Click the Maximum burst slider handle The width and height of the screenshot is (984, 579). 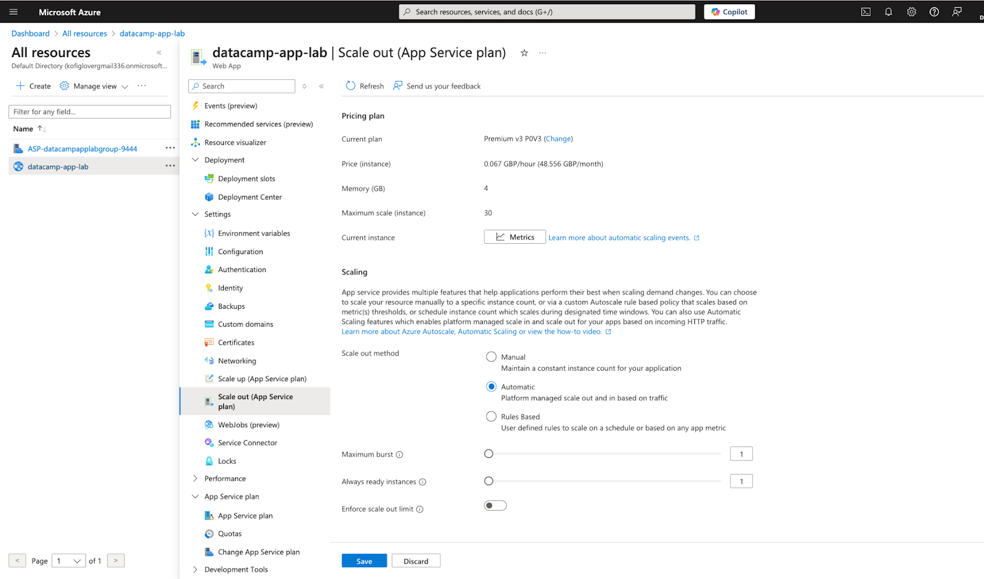pyautogui.click(x=488, y=454)
